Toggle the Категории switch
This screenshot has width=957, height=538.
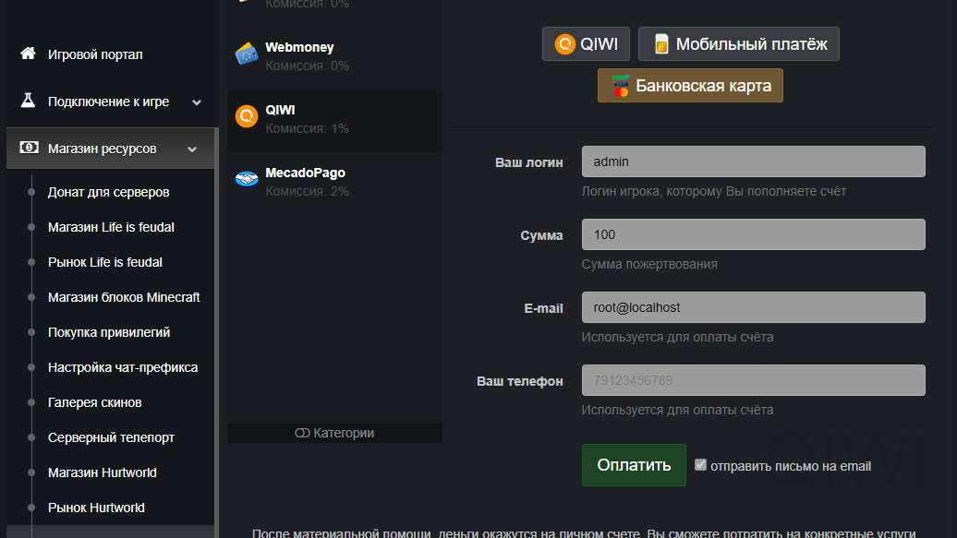pos(302,434)
